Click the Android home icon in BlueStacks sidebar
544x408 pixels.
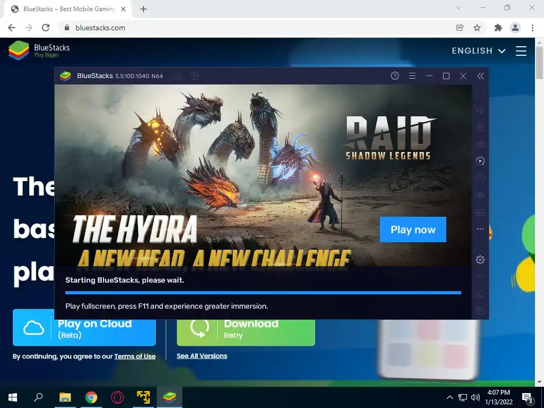(480, 294)
